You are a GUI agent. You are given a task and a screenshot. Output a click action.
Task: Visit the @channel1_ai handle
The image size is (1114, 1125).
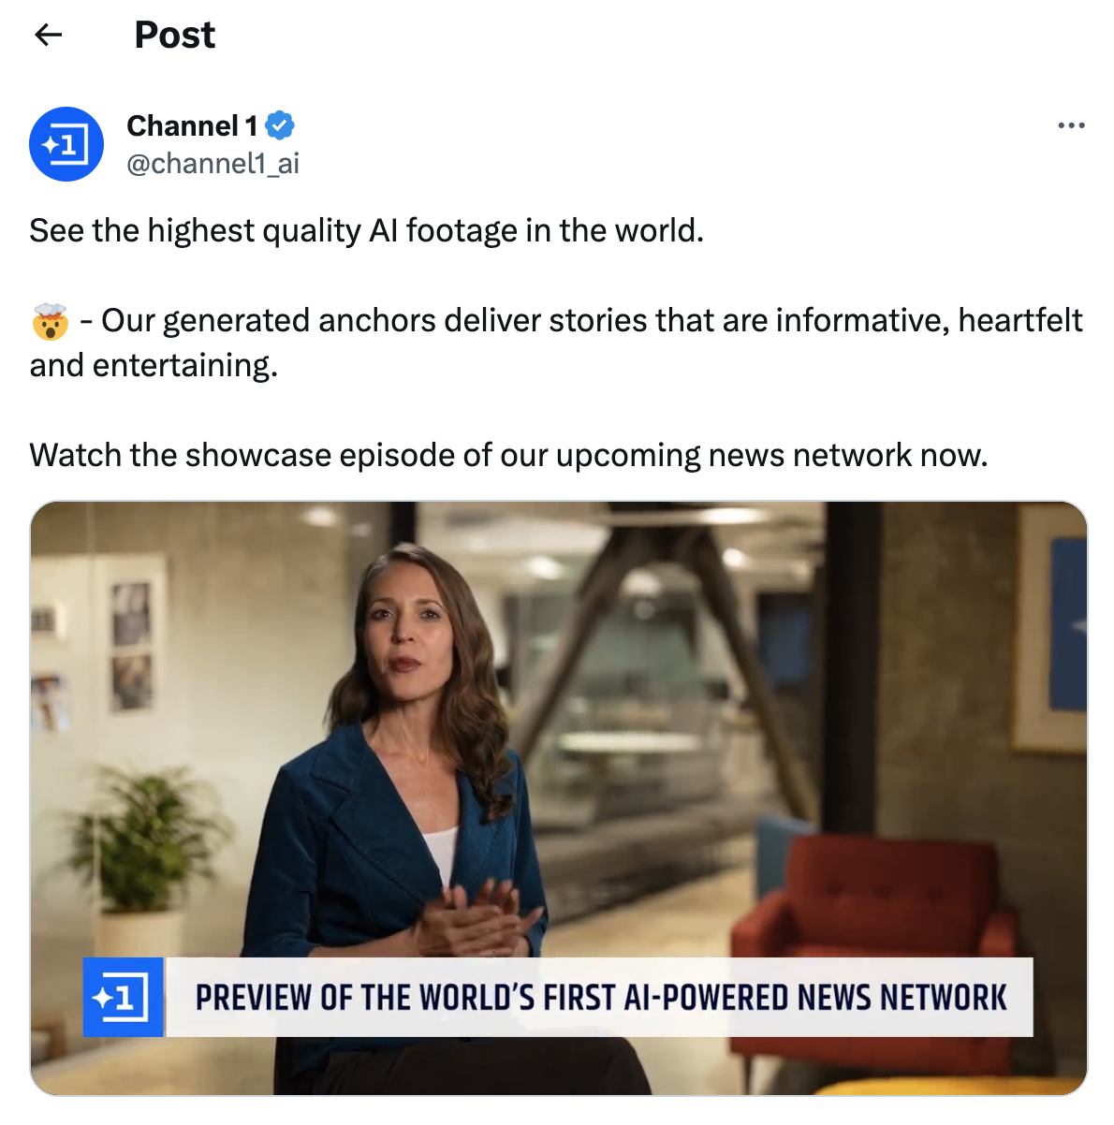213,164
